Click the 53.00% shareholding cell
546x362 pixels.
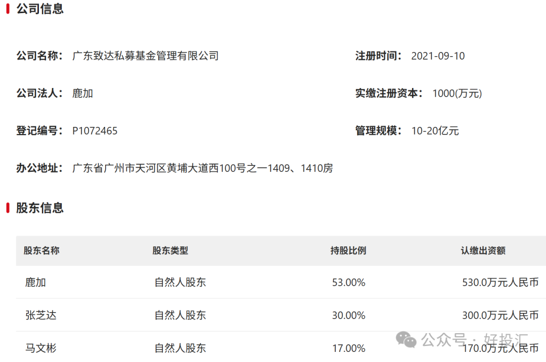[348, 283]
